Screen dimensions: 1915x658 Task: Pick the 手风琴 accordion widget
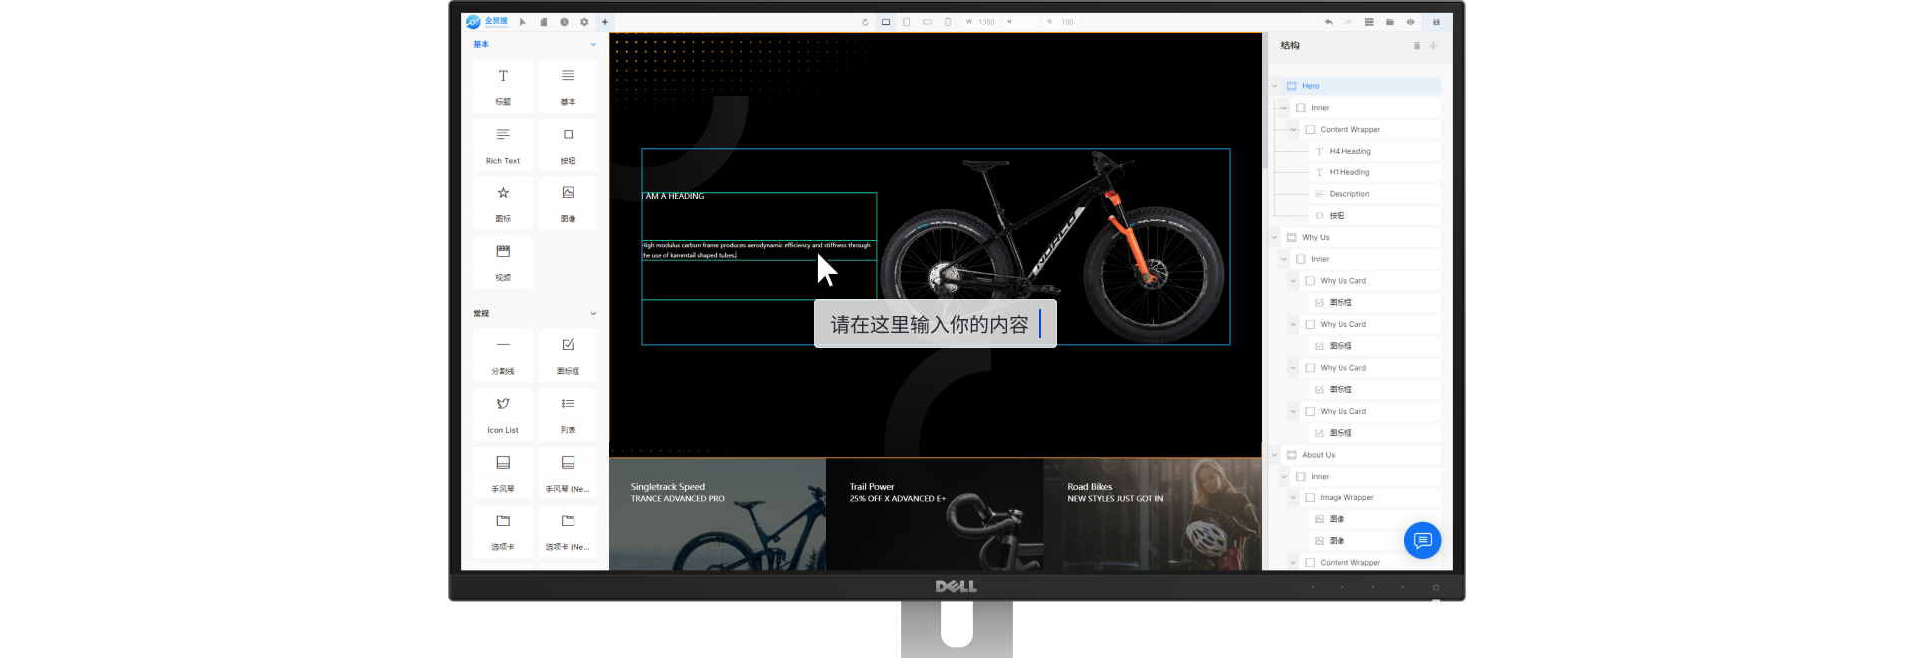pos(503,473)
